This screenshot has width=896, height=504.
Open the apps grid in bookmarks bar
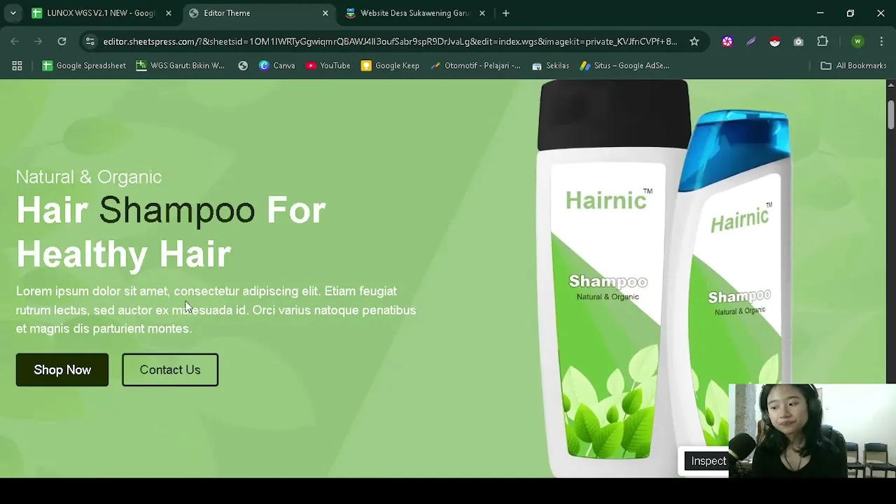click(17, 65)
